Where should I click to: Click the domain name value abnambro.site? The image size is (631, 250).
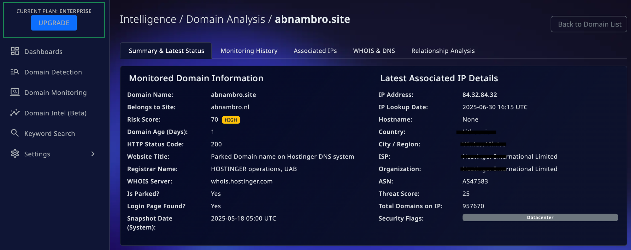(233, 95)
